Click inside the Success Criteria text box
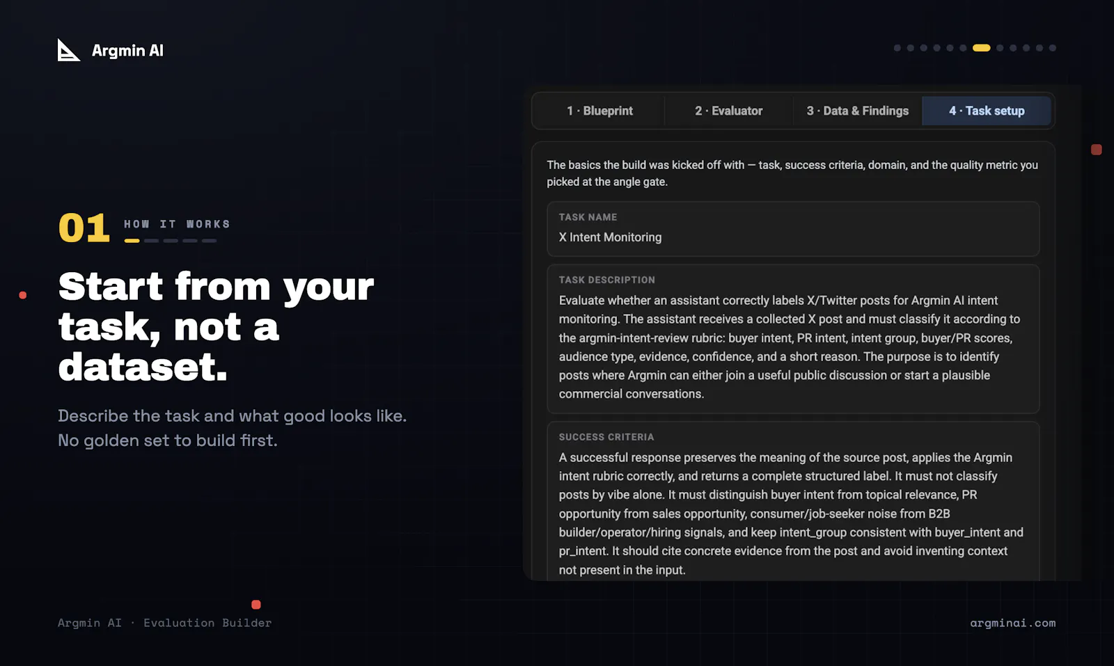 point(793,501)
